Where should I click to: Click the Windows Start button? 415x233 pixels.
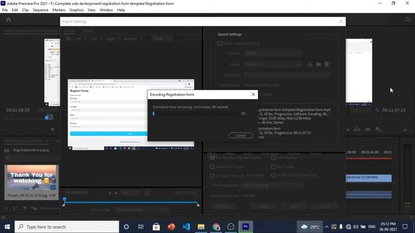tap(7, 227)
